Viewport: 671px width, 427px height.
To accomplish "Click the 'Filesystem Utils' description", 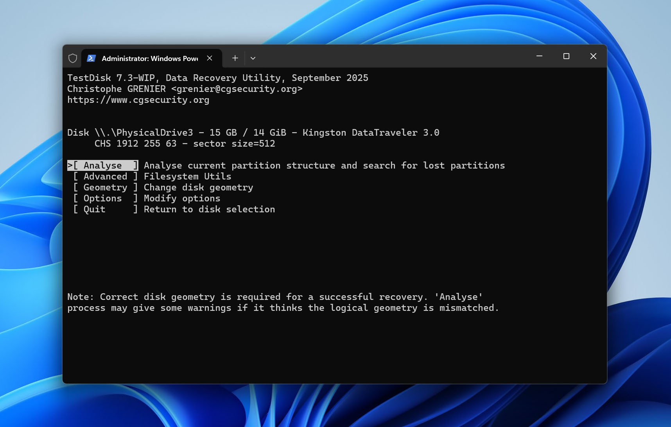I will (188, 176).
